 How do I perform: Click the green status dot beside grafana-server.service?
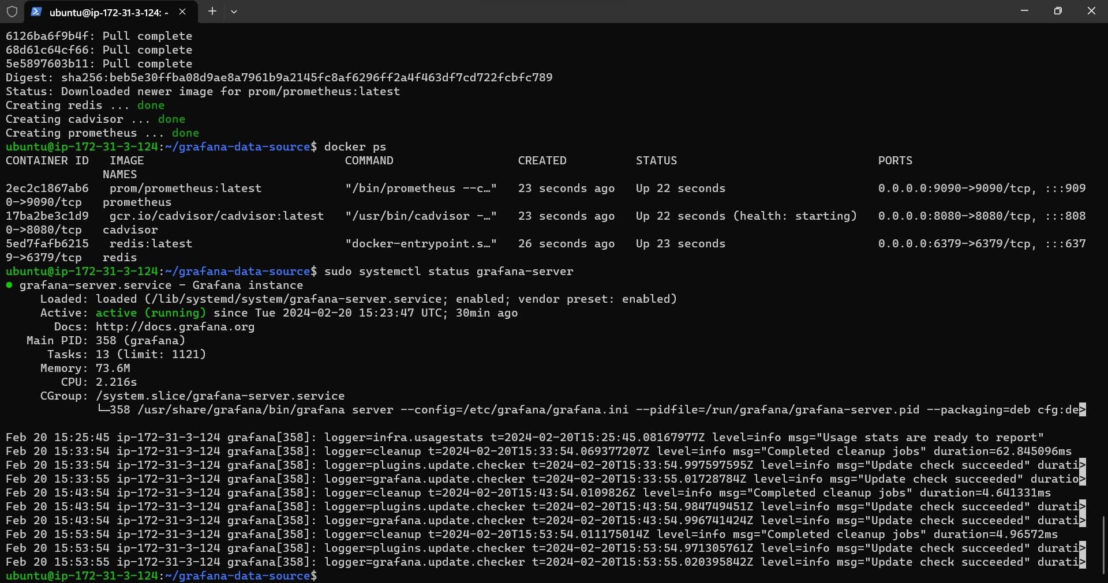pyautogui.click(x=9, y=285)
